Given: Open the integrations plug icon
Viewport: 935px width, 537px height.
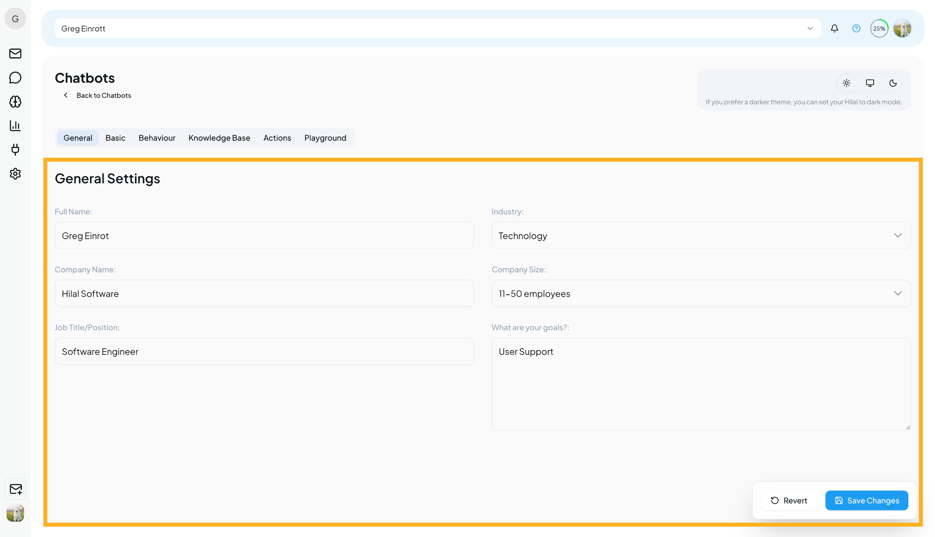Looking at the screenshot, I should [x=15, y=150].
